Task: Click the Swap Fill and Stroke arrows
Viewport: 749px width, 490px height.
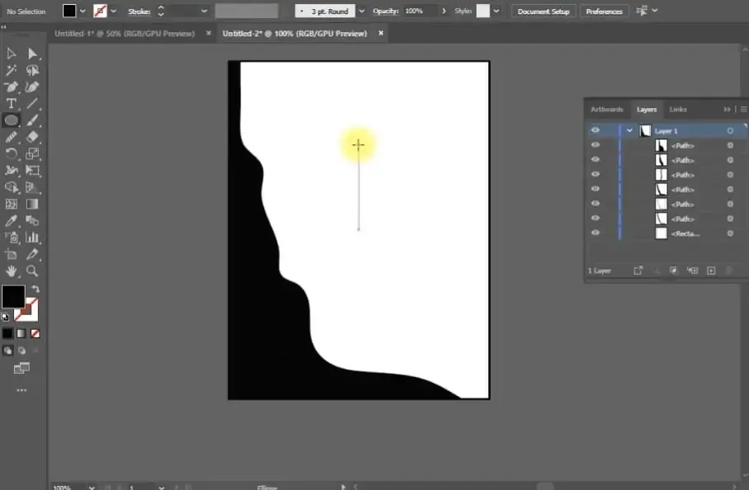Action: point(36,289)
